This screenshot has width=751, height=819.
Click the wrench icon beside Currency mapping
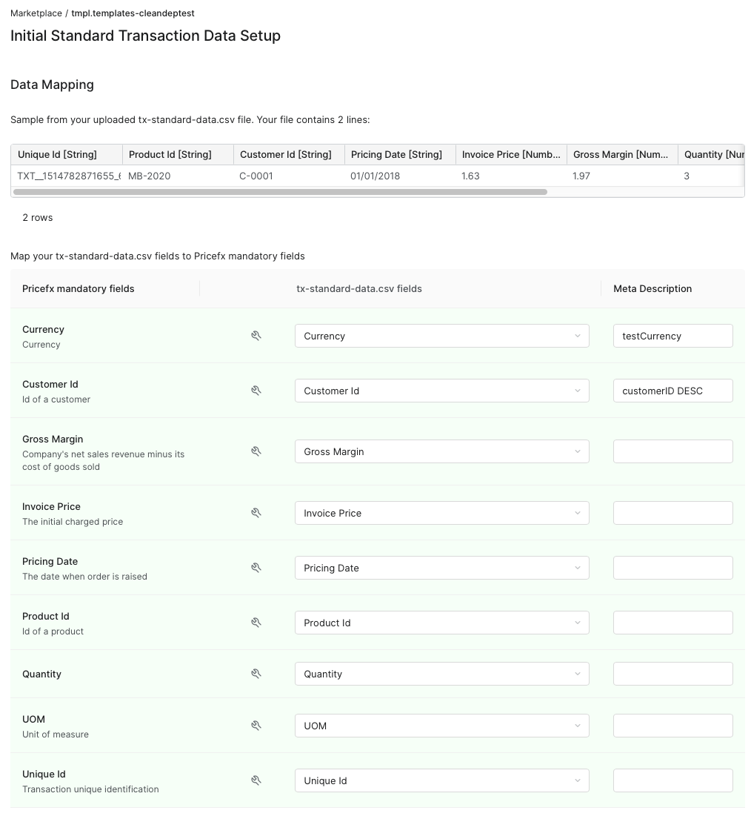[x=256, y=335]
